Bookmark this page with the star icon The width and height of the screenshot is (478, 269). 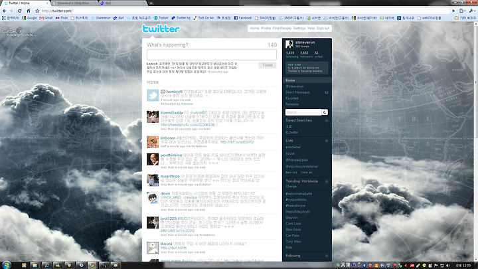click(37, 11)
